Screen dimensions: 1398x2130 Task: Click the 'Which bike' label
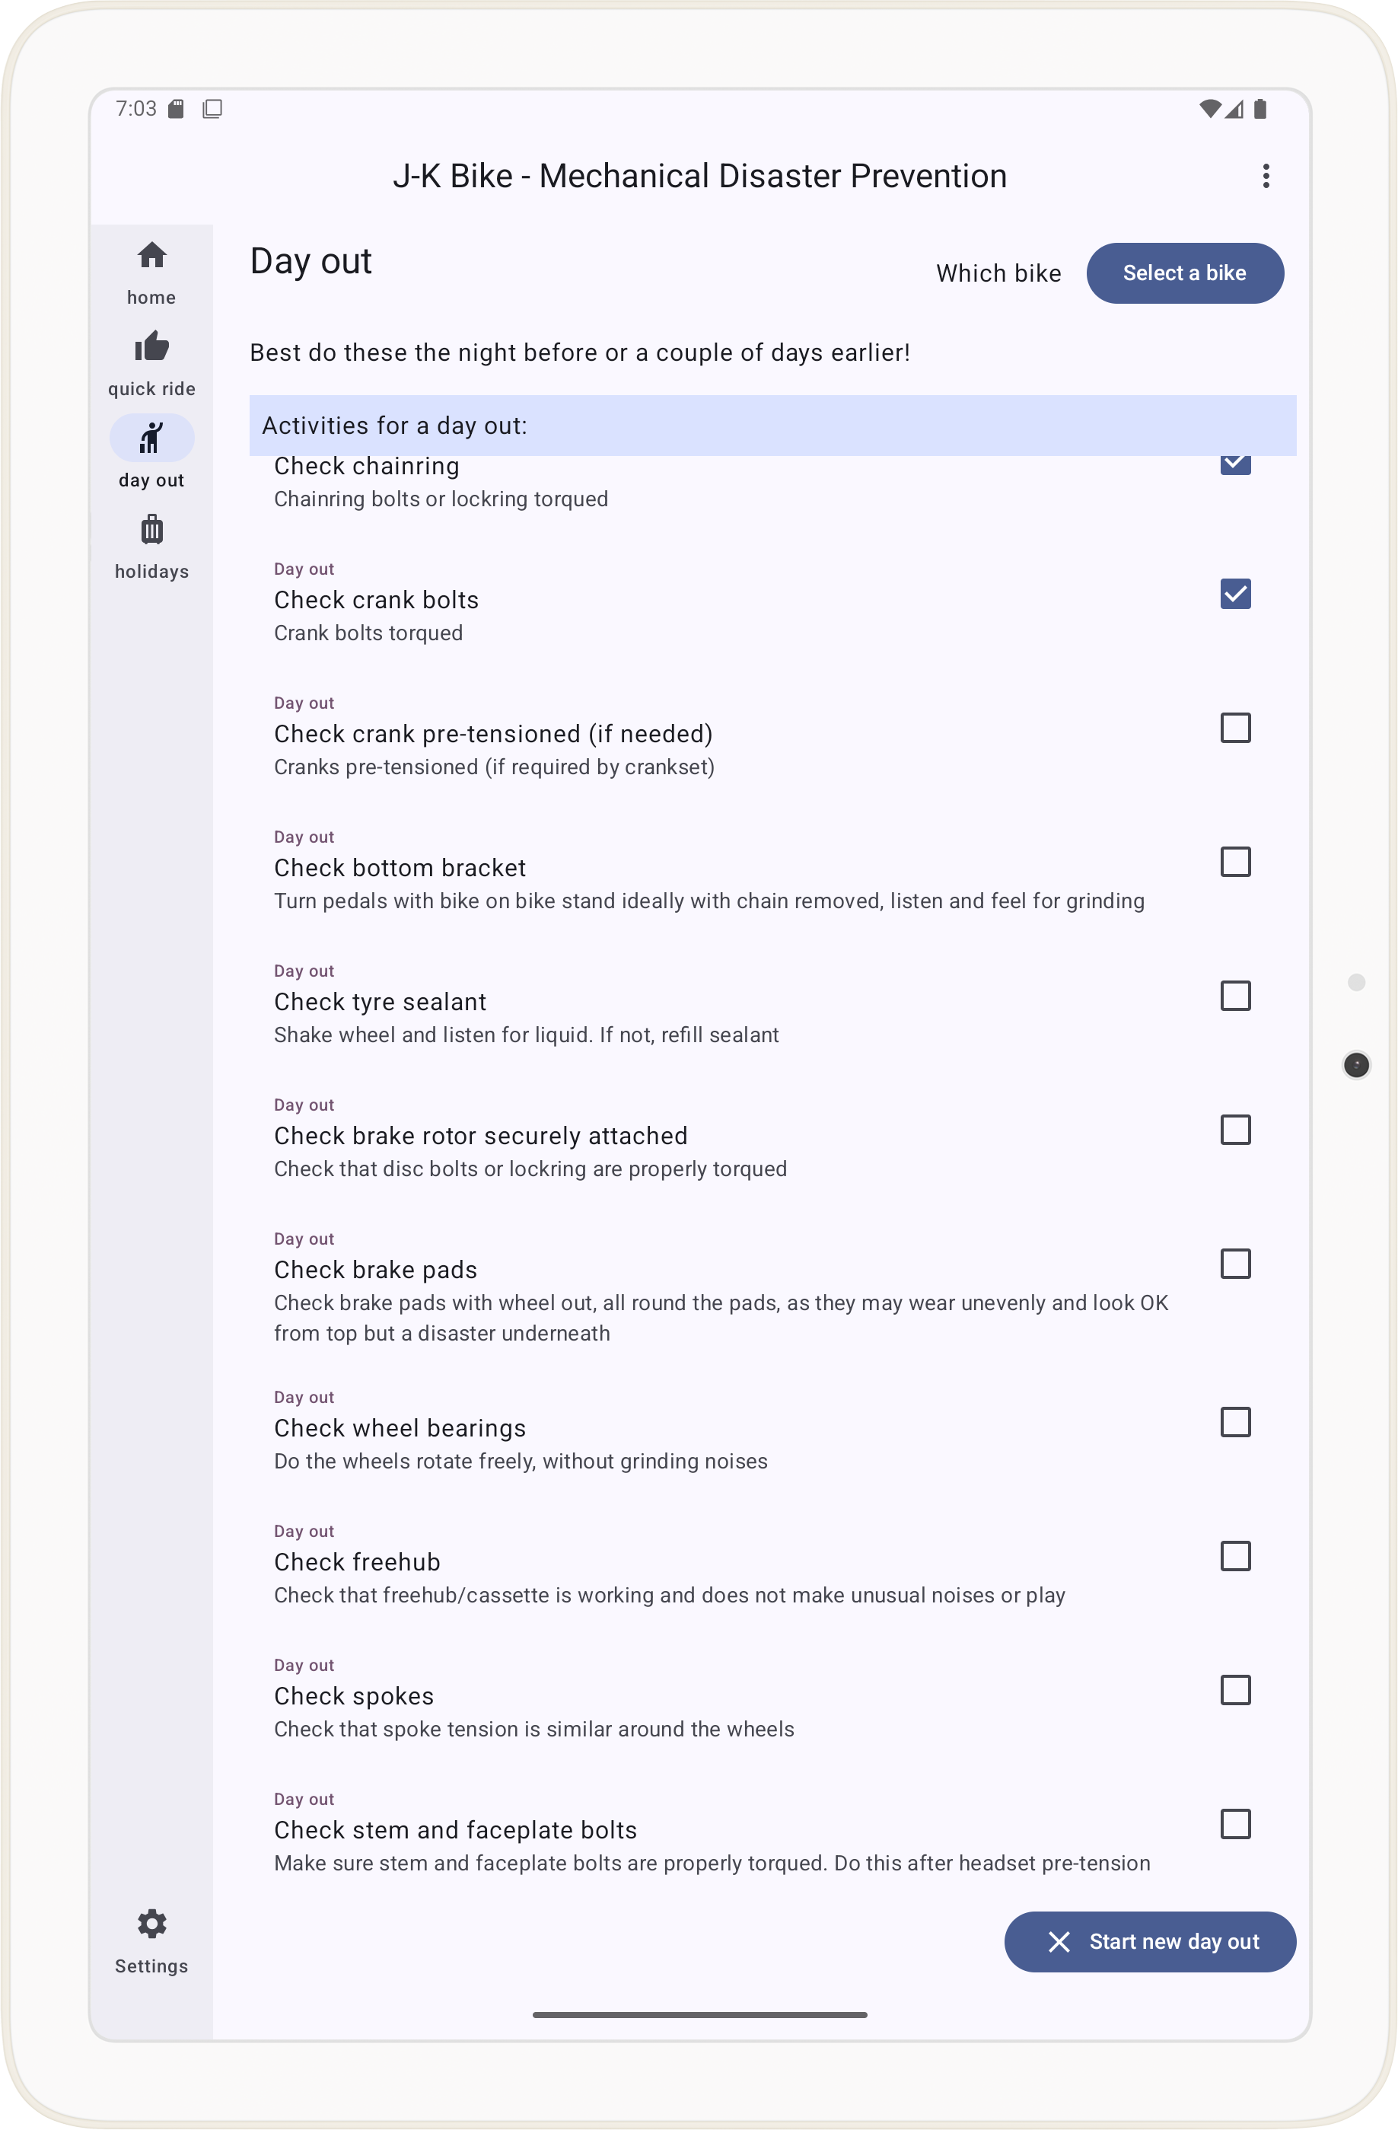point(998,273)
